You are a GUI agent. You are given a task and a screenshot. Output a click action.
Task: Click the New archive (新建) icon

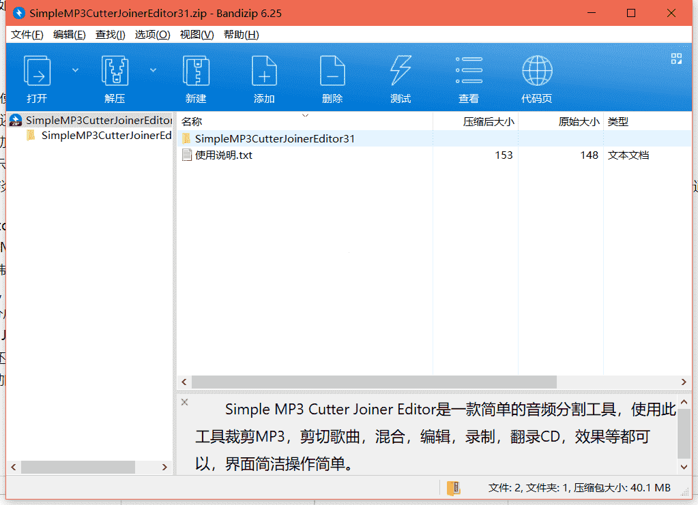point(196,70)
